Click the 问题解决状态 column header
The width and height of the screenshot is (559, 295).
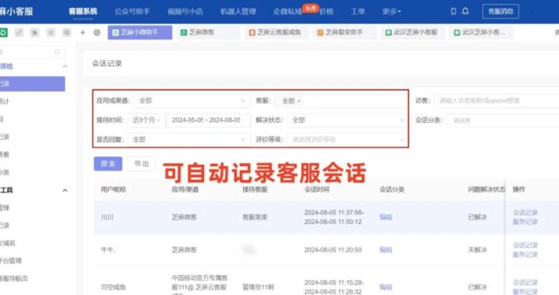click(x=487, y=189)
